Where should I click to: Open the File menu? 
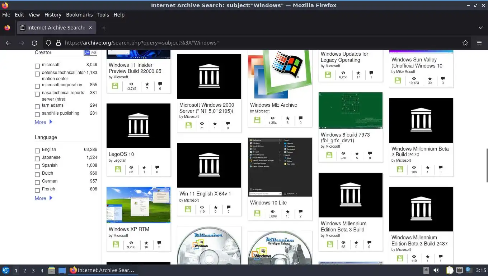click(x=6, y=15)
